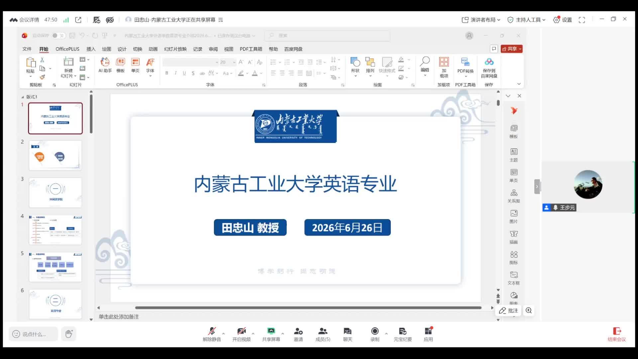Click the 排列 arrange icon

[370, 66]
